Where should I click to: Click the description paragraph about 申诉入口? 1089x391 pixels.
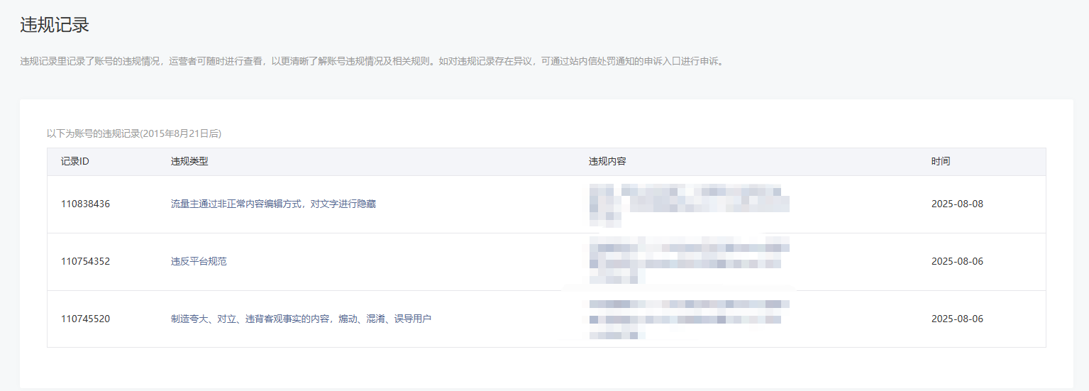coord(372,62)
